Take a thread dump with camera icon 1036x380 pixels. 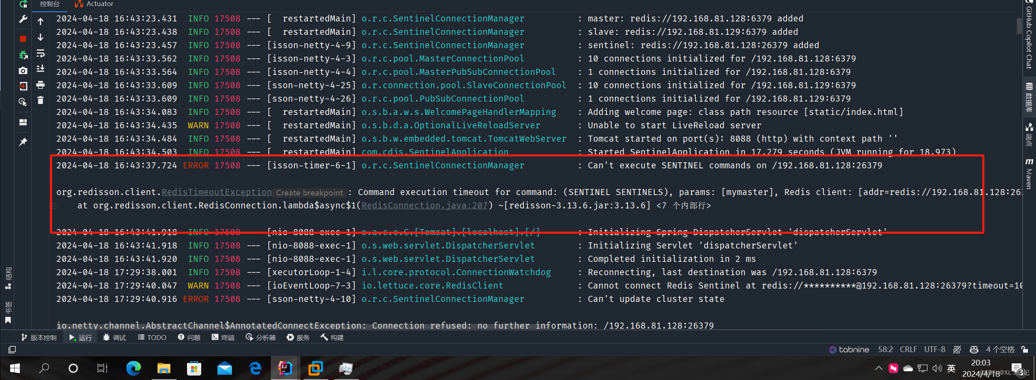click(x=23, y=71)
